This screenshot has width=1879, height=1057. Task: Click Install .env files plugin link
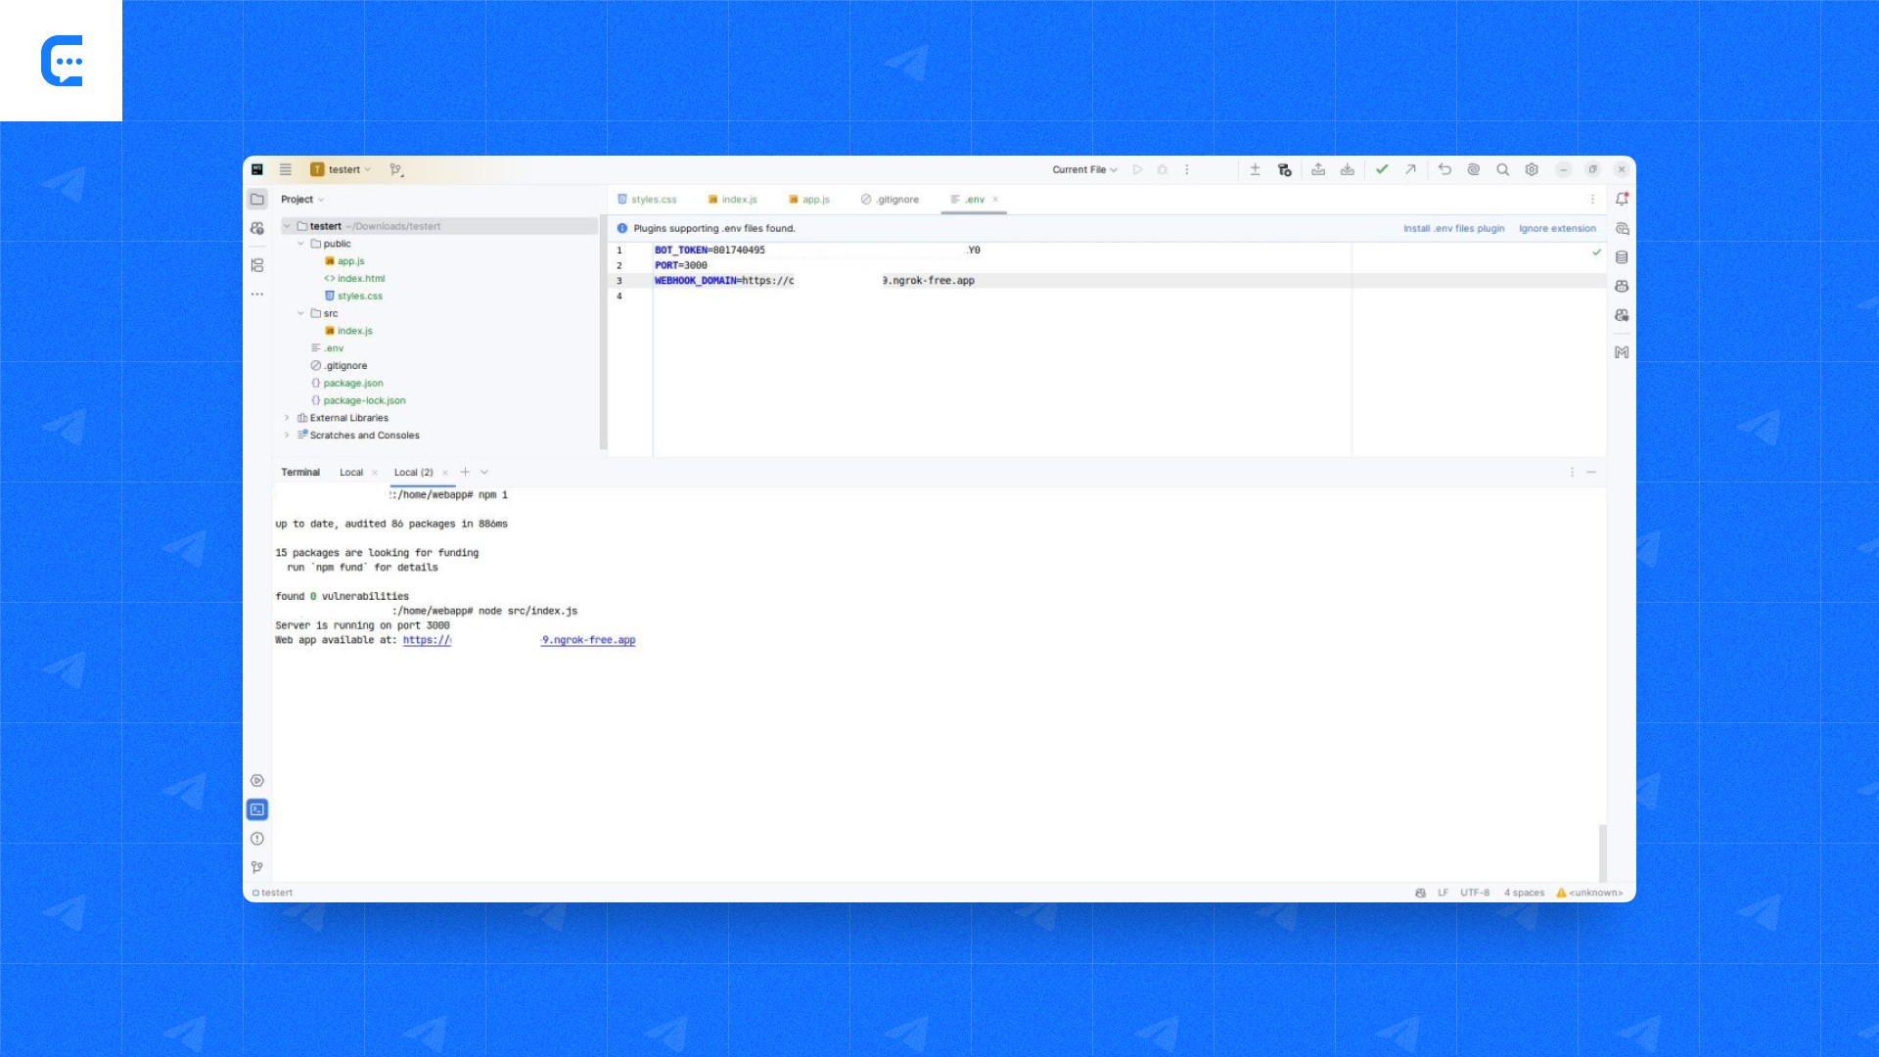pos(1453,228)
